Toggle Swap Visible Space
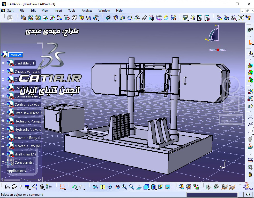Viewport: 254px width, 198px height. click(x=168, y=187)
